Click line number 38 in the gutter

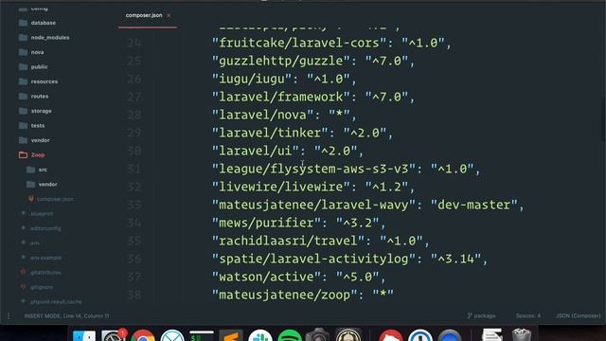(x=134, y=295)
